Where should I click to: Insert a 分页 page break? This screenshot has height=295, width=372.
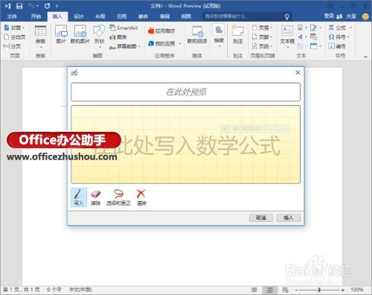point(13,46)
